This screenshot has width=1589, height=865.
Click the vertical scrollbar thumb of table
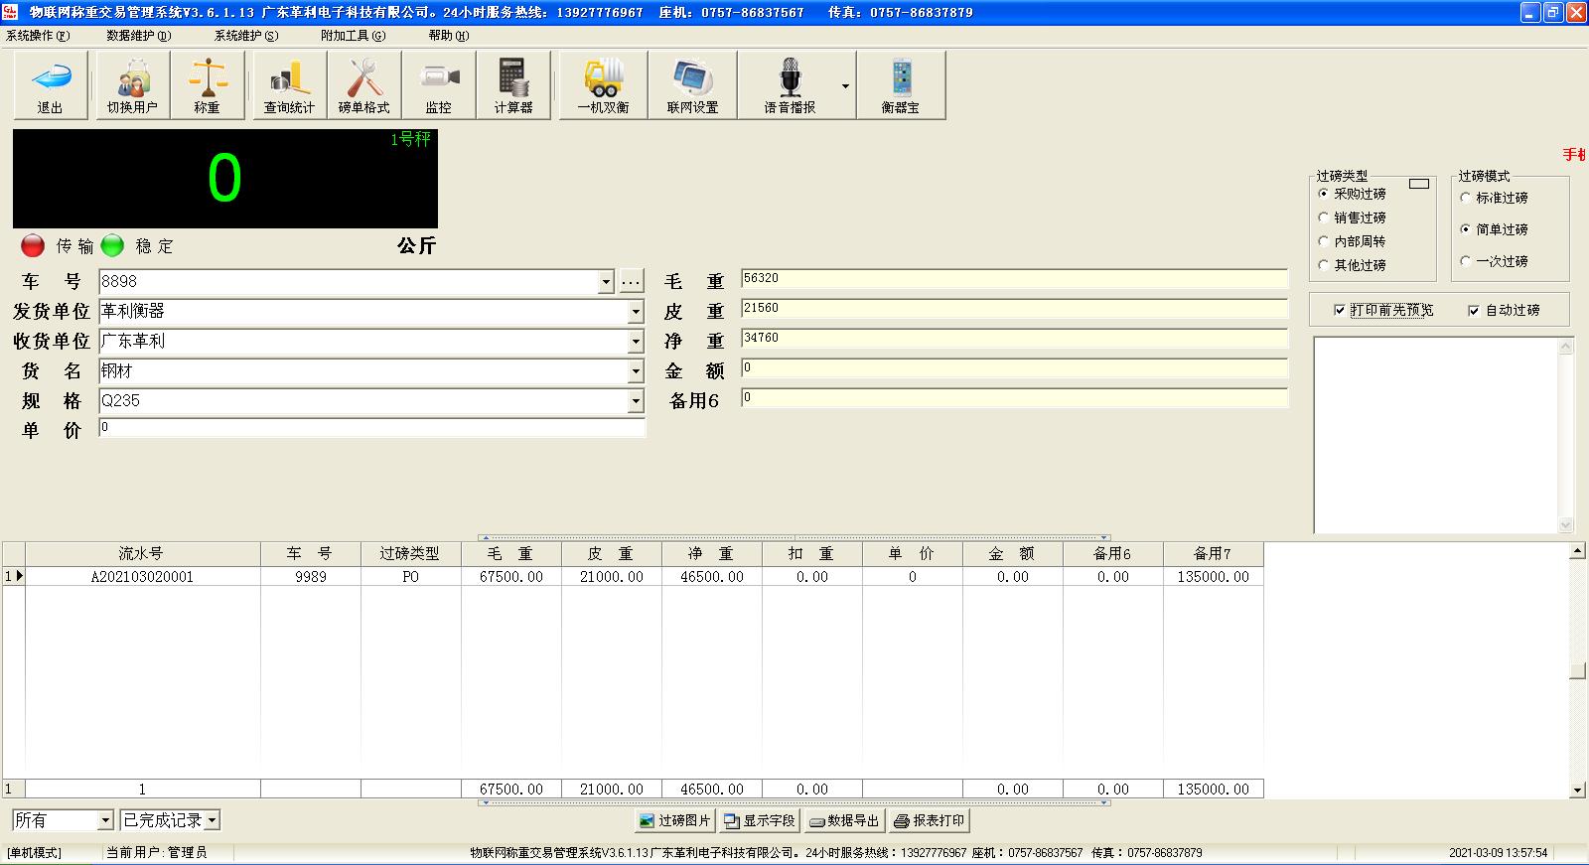point(1578,671)
